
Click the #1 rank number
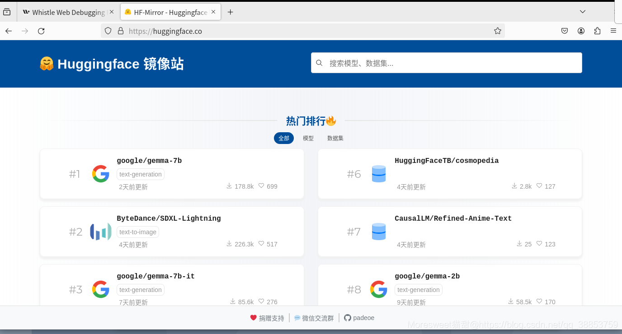click(75, 174)
